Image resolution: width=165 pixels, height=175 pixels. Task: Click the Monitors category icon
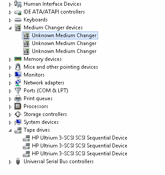pos(18,75)
